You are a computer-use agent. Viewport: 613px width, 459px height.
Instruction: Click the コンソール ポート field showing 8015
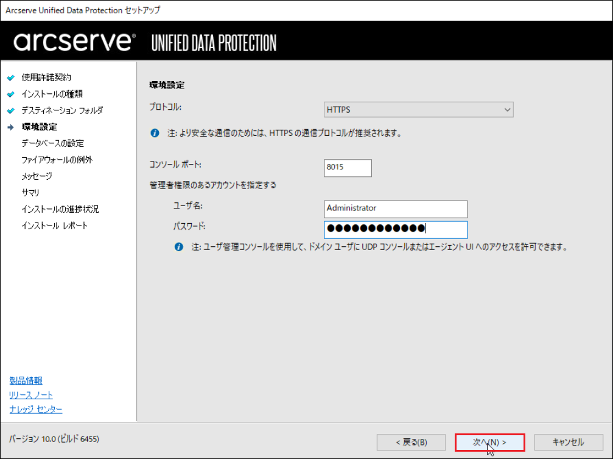point(348,168)
